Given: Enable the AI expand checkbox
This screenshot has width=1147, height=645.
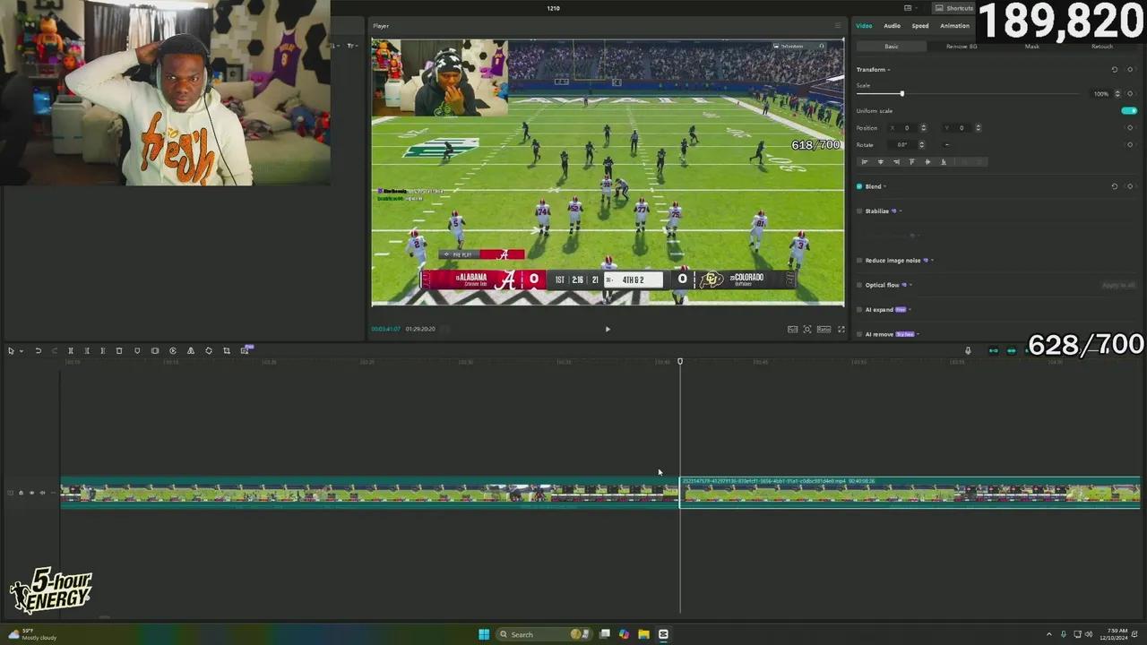Looking at the screenshot, I should [859, 310].
